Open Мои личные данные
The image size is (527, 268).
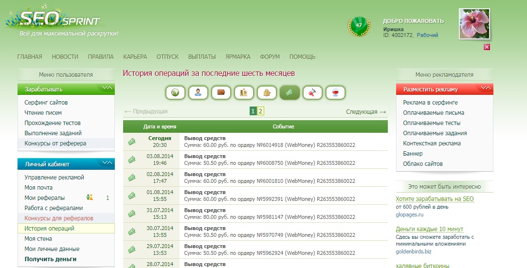pyautogui.click(x=52, y=249)
